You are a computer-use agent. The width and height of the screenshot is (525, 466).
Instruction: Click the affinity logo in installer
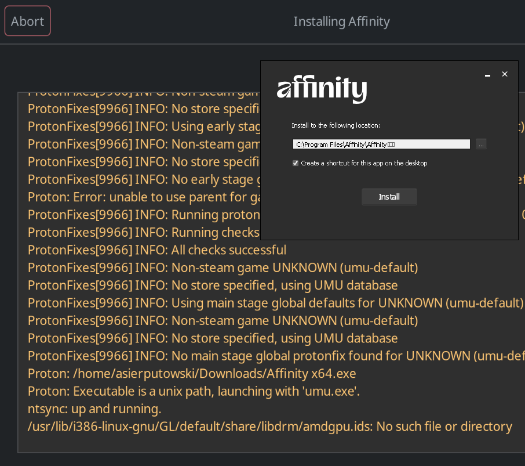tap(322, 89)
